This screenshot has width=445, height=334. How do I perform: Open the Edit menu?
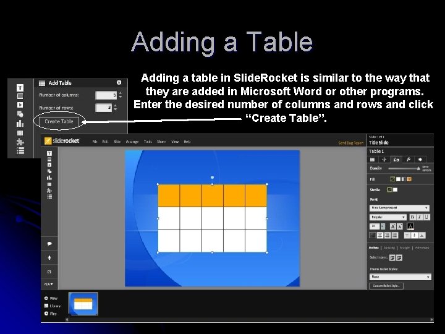click(x=105, y=142)
